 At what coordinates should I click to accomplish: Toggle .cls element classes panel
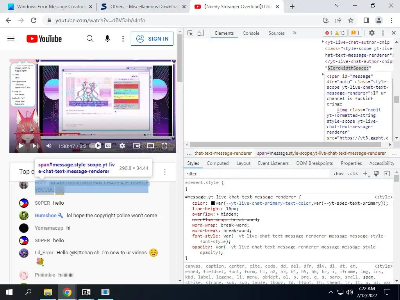click(353, 174)
